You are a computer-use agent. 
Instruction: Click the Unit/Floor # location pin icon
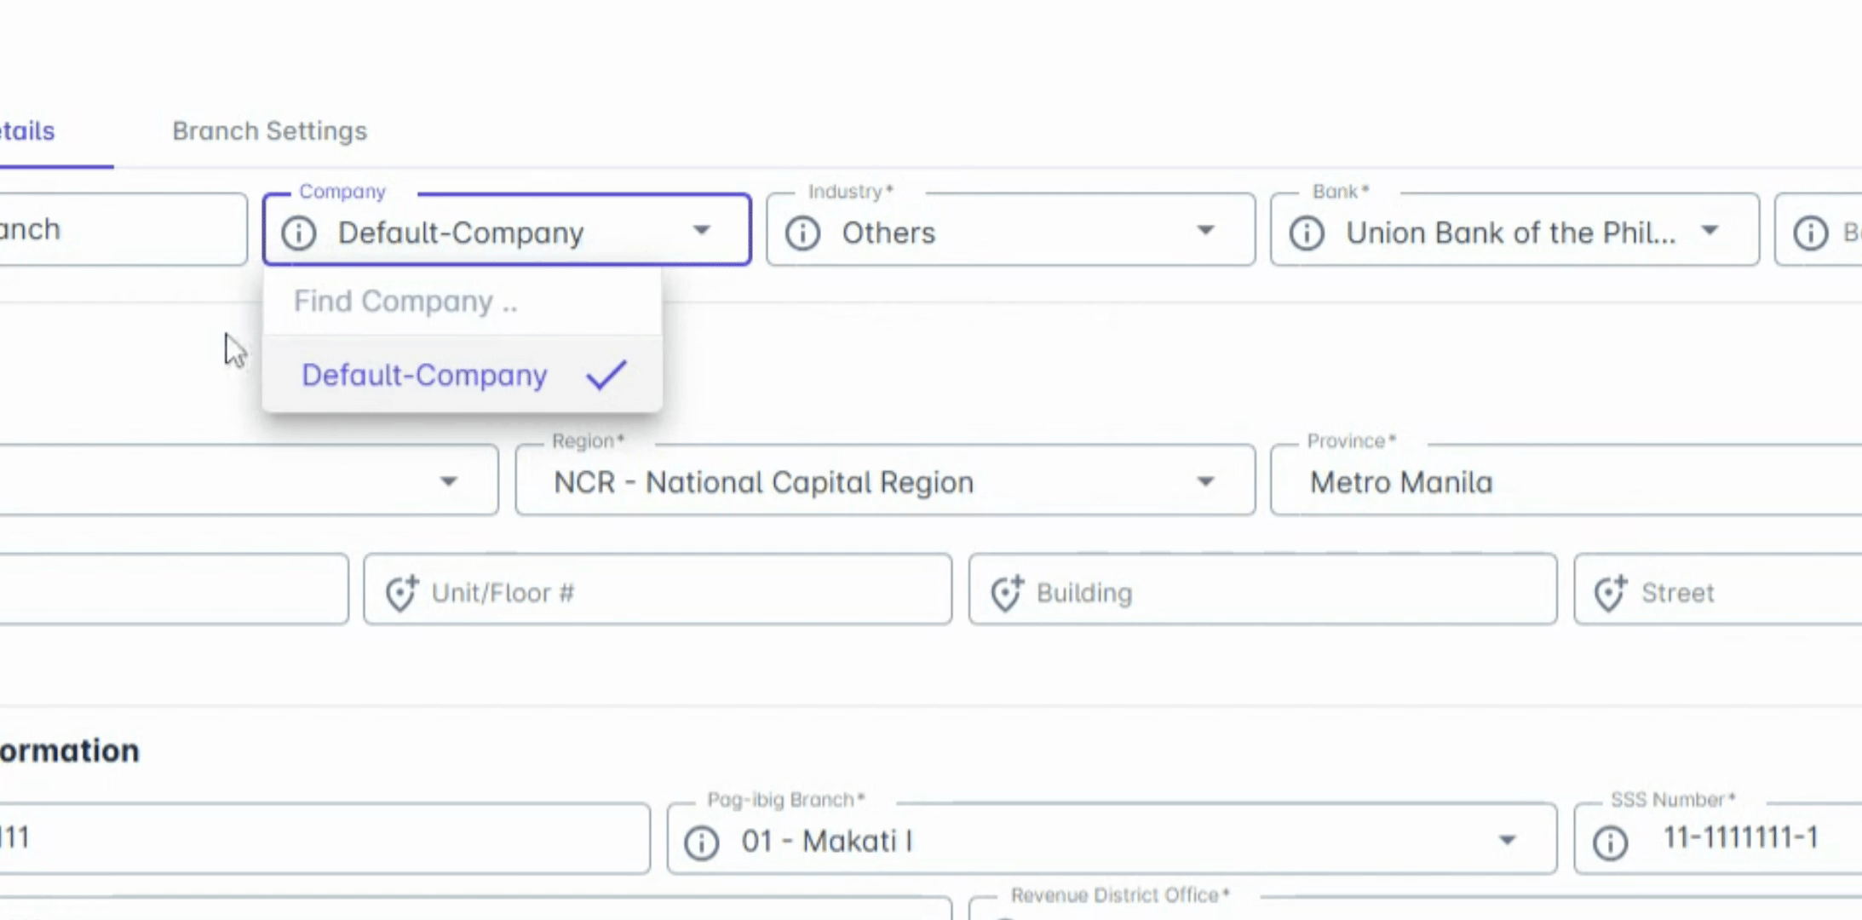pyautogui.click(x=401, y=593)
